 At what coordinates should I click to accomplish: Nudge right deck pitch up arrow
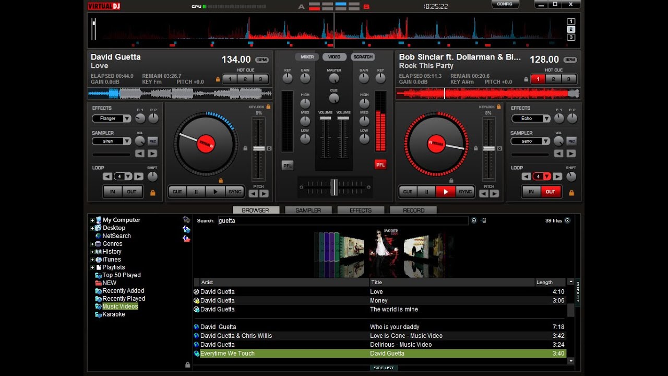click(494, 194)
